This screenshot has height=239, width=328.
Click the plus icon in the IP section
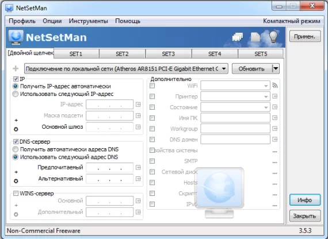[16, 120]
